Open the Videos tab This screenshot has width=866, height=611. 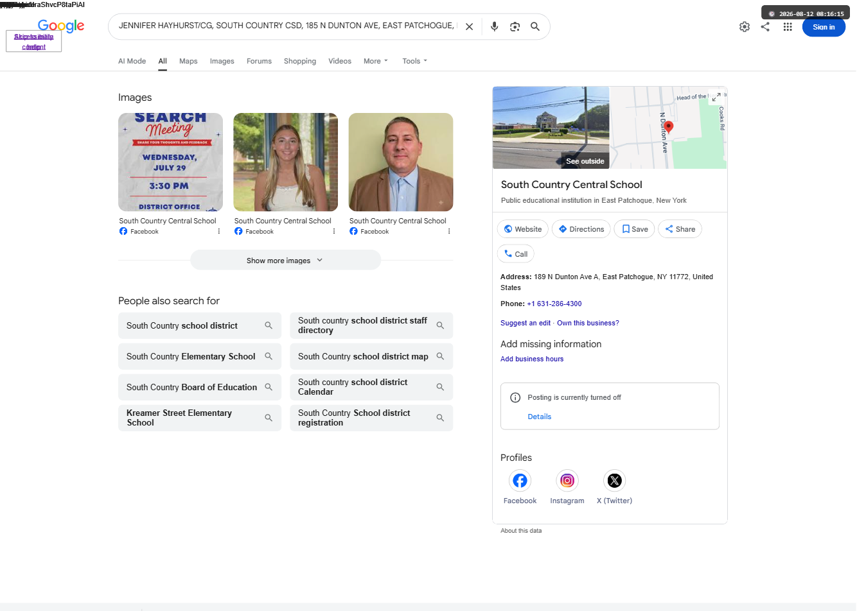tap(340, 61)
